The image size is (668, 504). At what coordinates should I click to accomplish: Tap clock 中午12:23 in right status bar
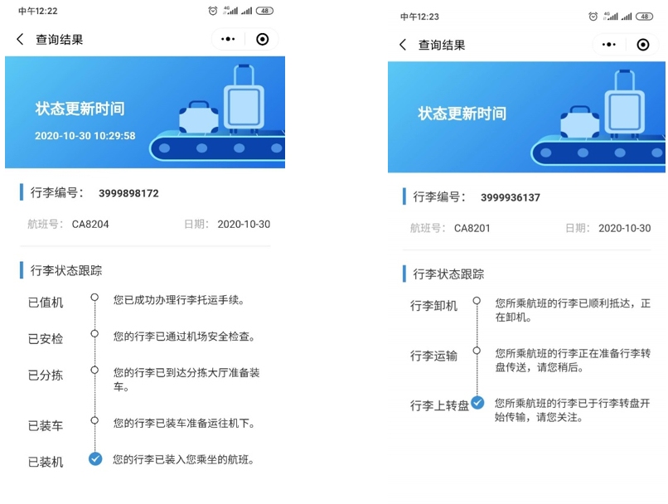click(419, 17)
